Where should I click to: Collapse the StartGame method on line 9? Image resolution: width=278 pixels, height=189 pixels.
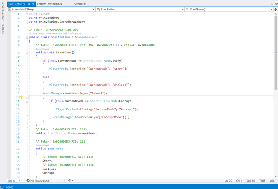click(x=27, y=53)
